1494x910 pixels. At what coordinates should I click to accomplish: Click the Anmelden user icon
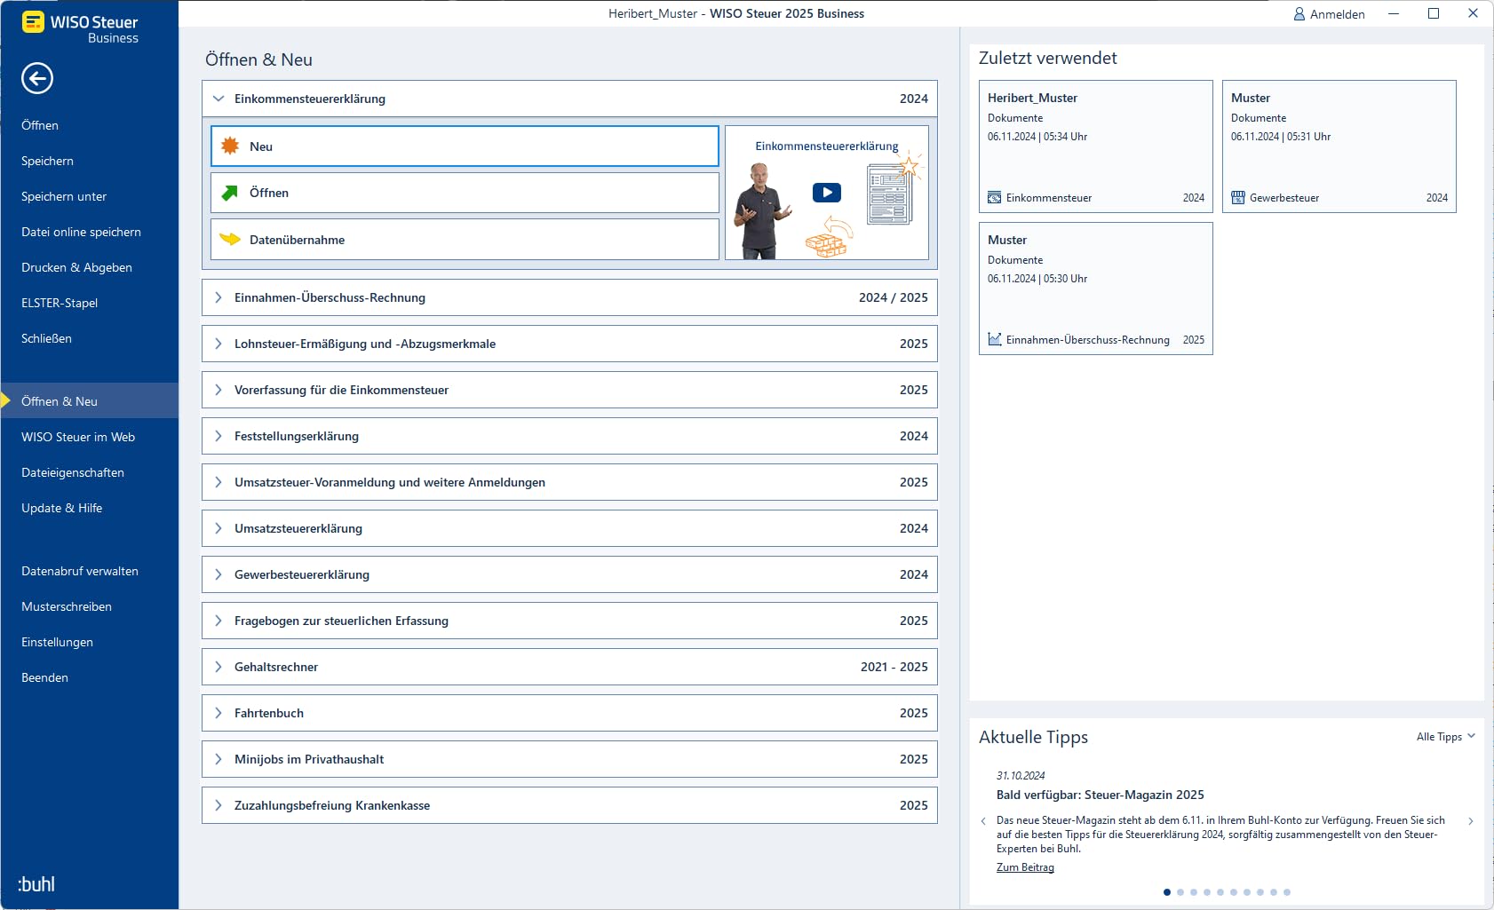tap(1299, 14)
